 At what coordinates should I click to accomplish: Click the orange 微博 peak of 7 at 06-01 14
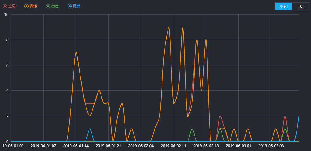pos(76,52)
